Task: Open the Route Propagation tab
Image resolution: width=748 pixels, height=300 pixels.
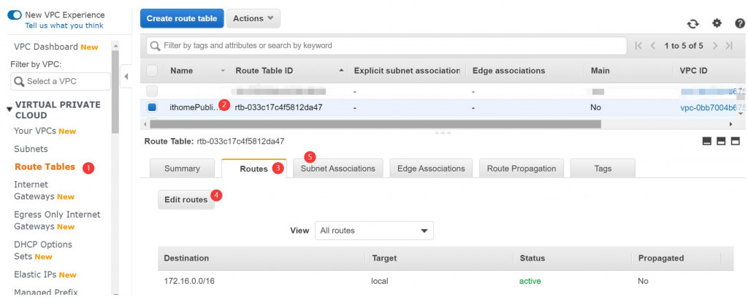Action: click(521, 169)
